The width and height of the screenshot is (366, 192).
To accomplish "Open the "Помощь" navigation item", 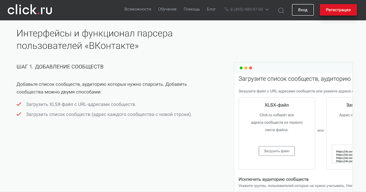I will pos(192,9).
